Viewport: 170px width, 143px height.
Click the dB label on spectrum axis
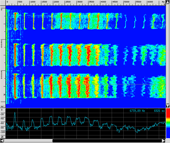click(2, 136)
